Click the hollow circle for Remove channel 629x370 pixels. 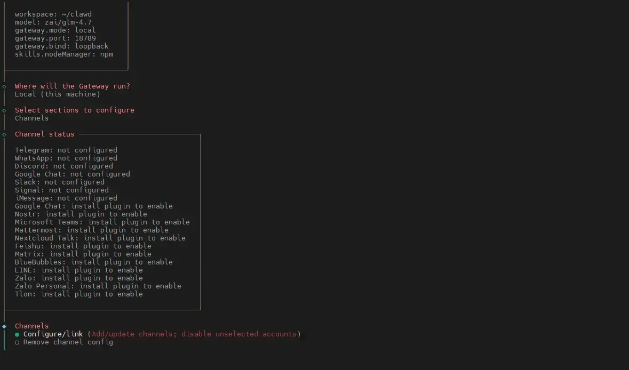click(x=17, y=342)
